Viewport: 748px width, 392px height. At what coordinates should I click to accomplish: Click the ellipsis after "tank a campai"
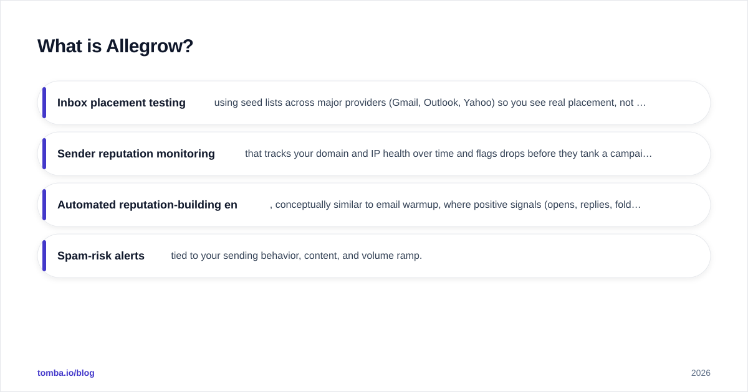click(x=648, y=154)
